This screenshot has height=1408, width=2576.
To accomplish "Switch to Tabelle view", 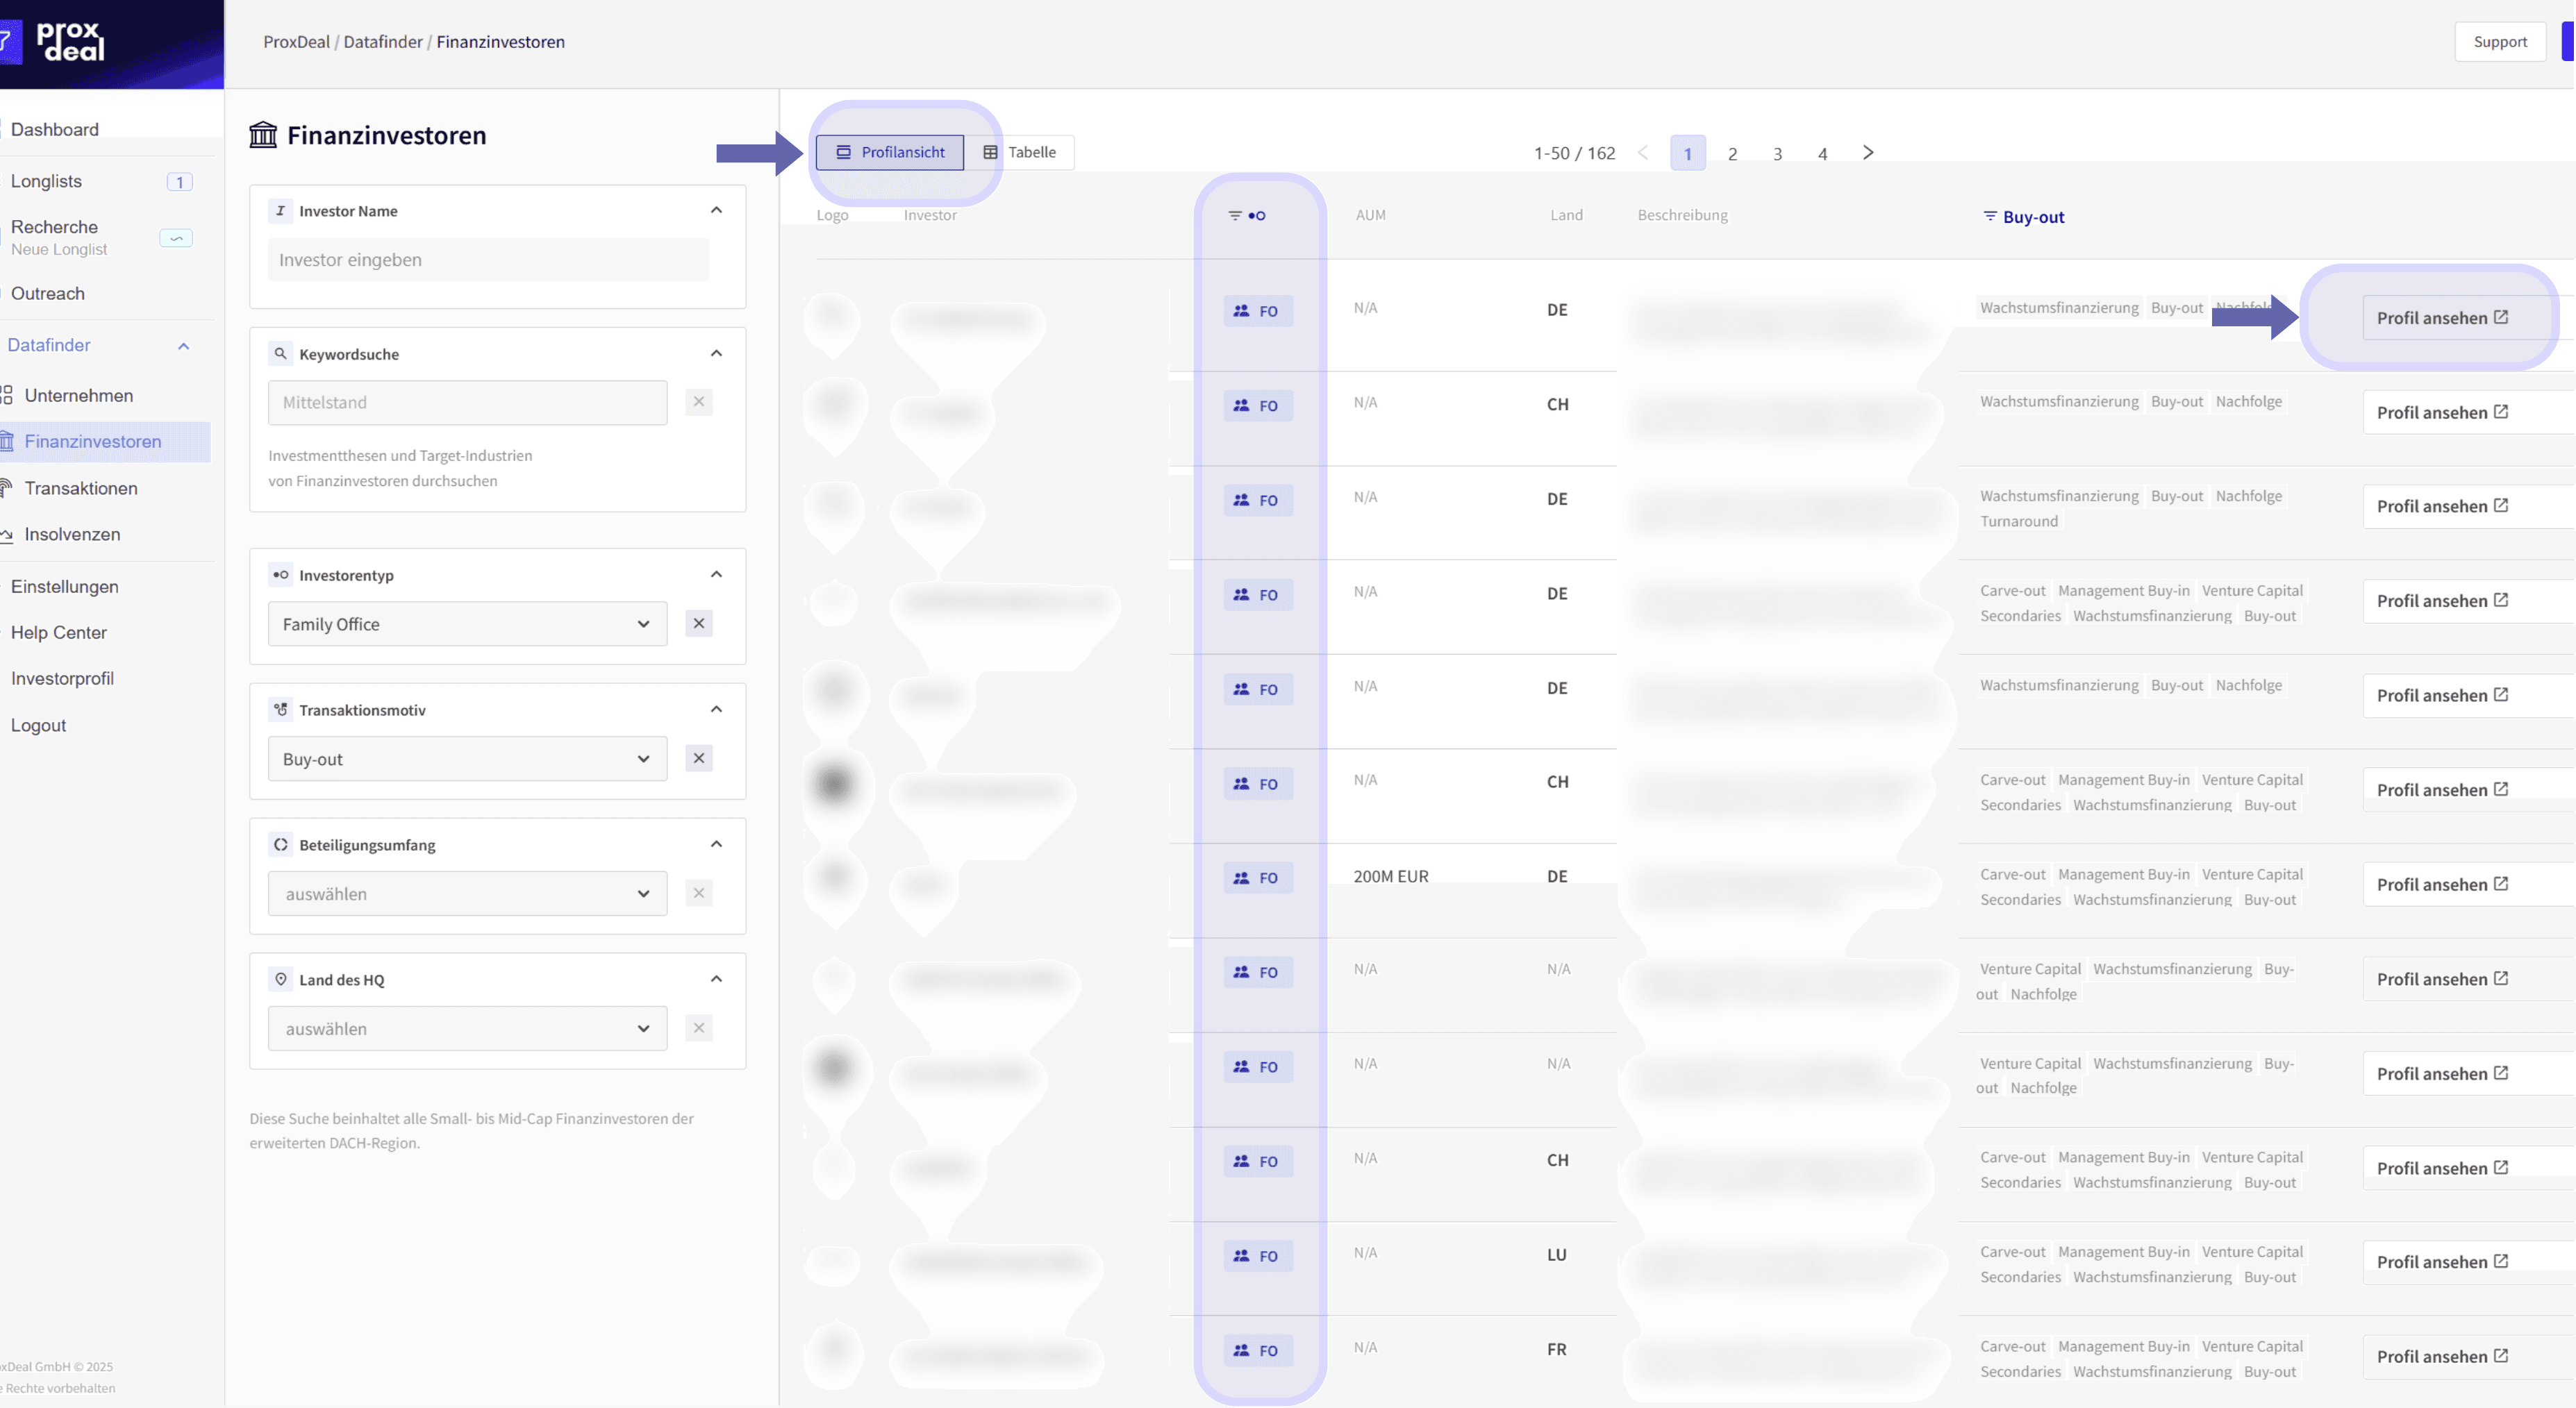I will point(1019,153).
